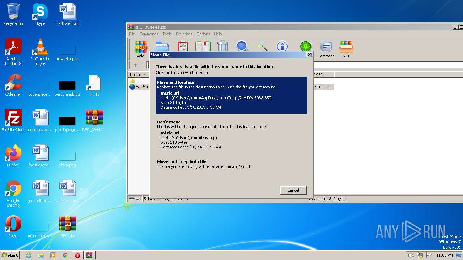The image size is (463, 260).
Task: Close the Move File dialog
Action: coord(309,55)
